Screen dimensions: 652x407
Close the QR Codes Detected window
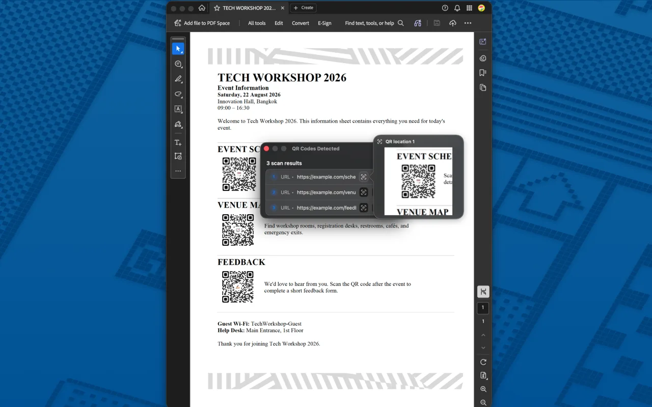point(266,149)
